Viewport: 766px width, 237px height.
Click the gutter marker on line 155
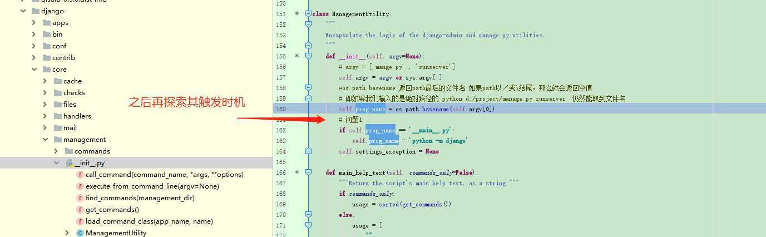coord(296,56)
